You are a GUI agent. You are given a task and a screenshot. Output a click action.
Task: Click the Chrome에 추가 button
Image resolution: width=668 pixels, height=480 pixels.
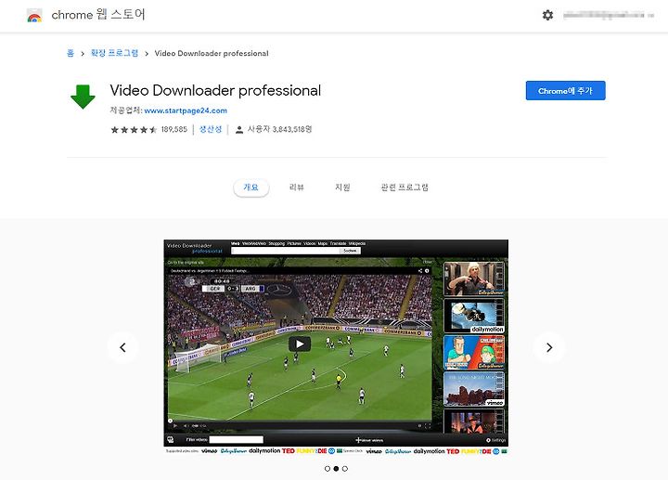[565, 91]
